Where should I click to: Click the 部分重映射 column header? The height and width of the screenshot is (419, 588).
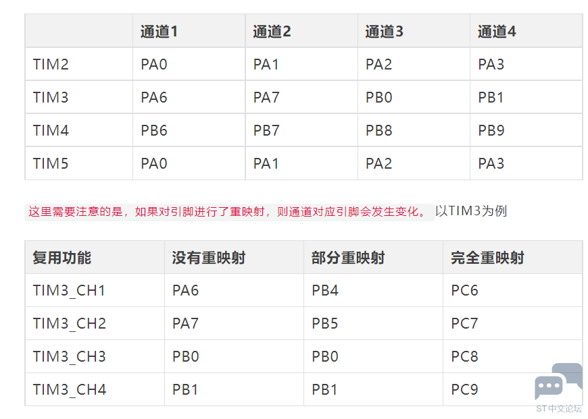click(x=347, y=258)
